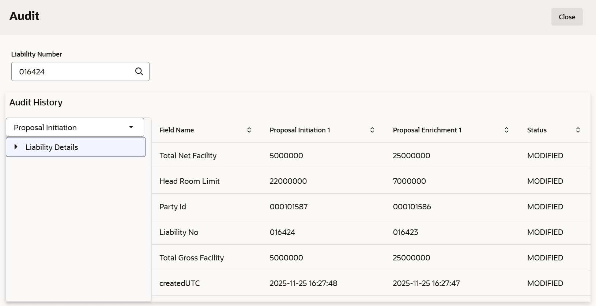Click timestamp 2025-11-25 16:27:48
Image resolution: width=596 pixels, height=306 pixels.
(303, 283)
